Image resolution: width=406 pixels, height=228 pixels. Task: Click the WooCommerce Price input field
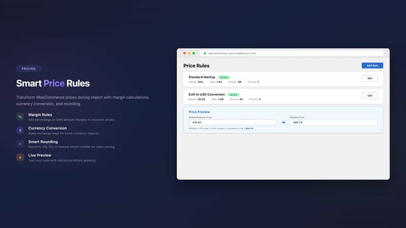click(233, 122)
